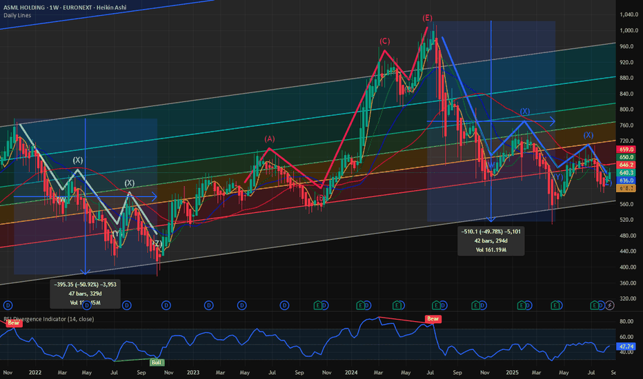Open the earnings marker just before May 2025
Viewport: 643px width, 379px height.
click(x=556, y=305)
